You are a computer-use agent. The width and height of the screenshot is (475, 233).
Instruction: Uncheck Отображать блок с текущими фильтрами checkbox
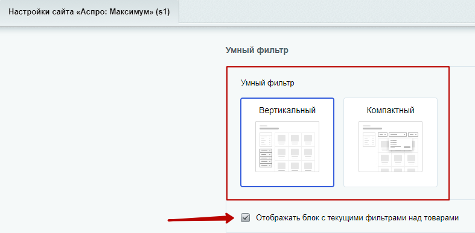[245, 217]
